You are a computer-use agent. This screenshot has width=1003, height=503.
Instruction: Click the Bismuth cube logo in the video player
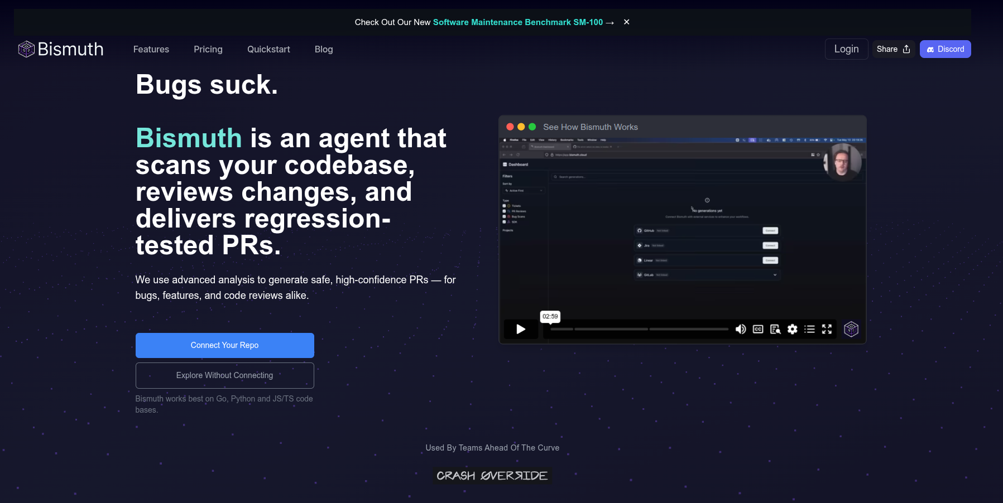(851, 329)
